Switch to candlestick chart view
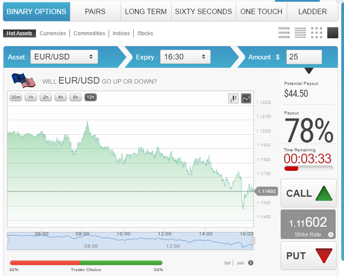 [233, 98]
